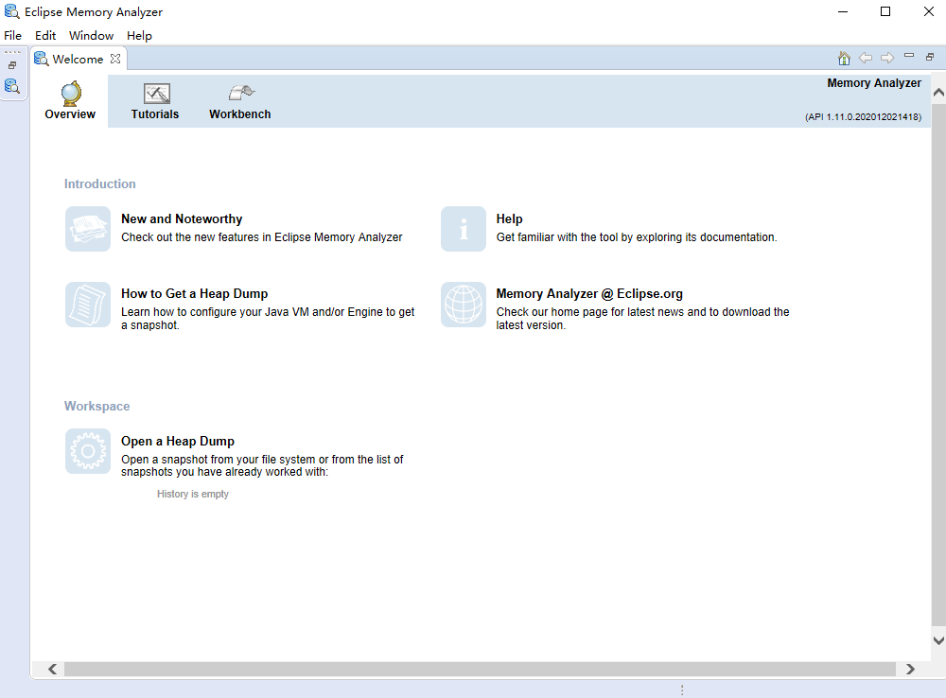Click the Overview label
This screenshot has height=698, width=946.
point(70,114)
